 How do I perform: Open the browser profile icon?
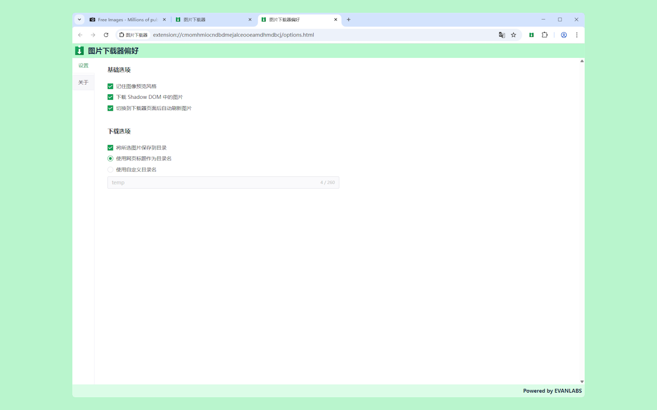point(564,35)
